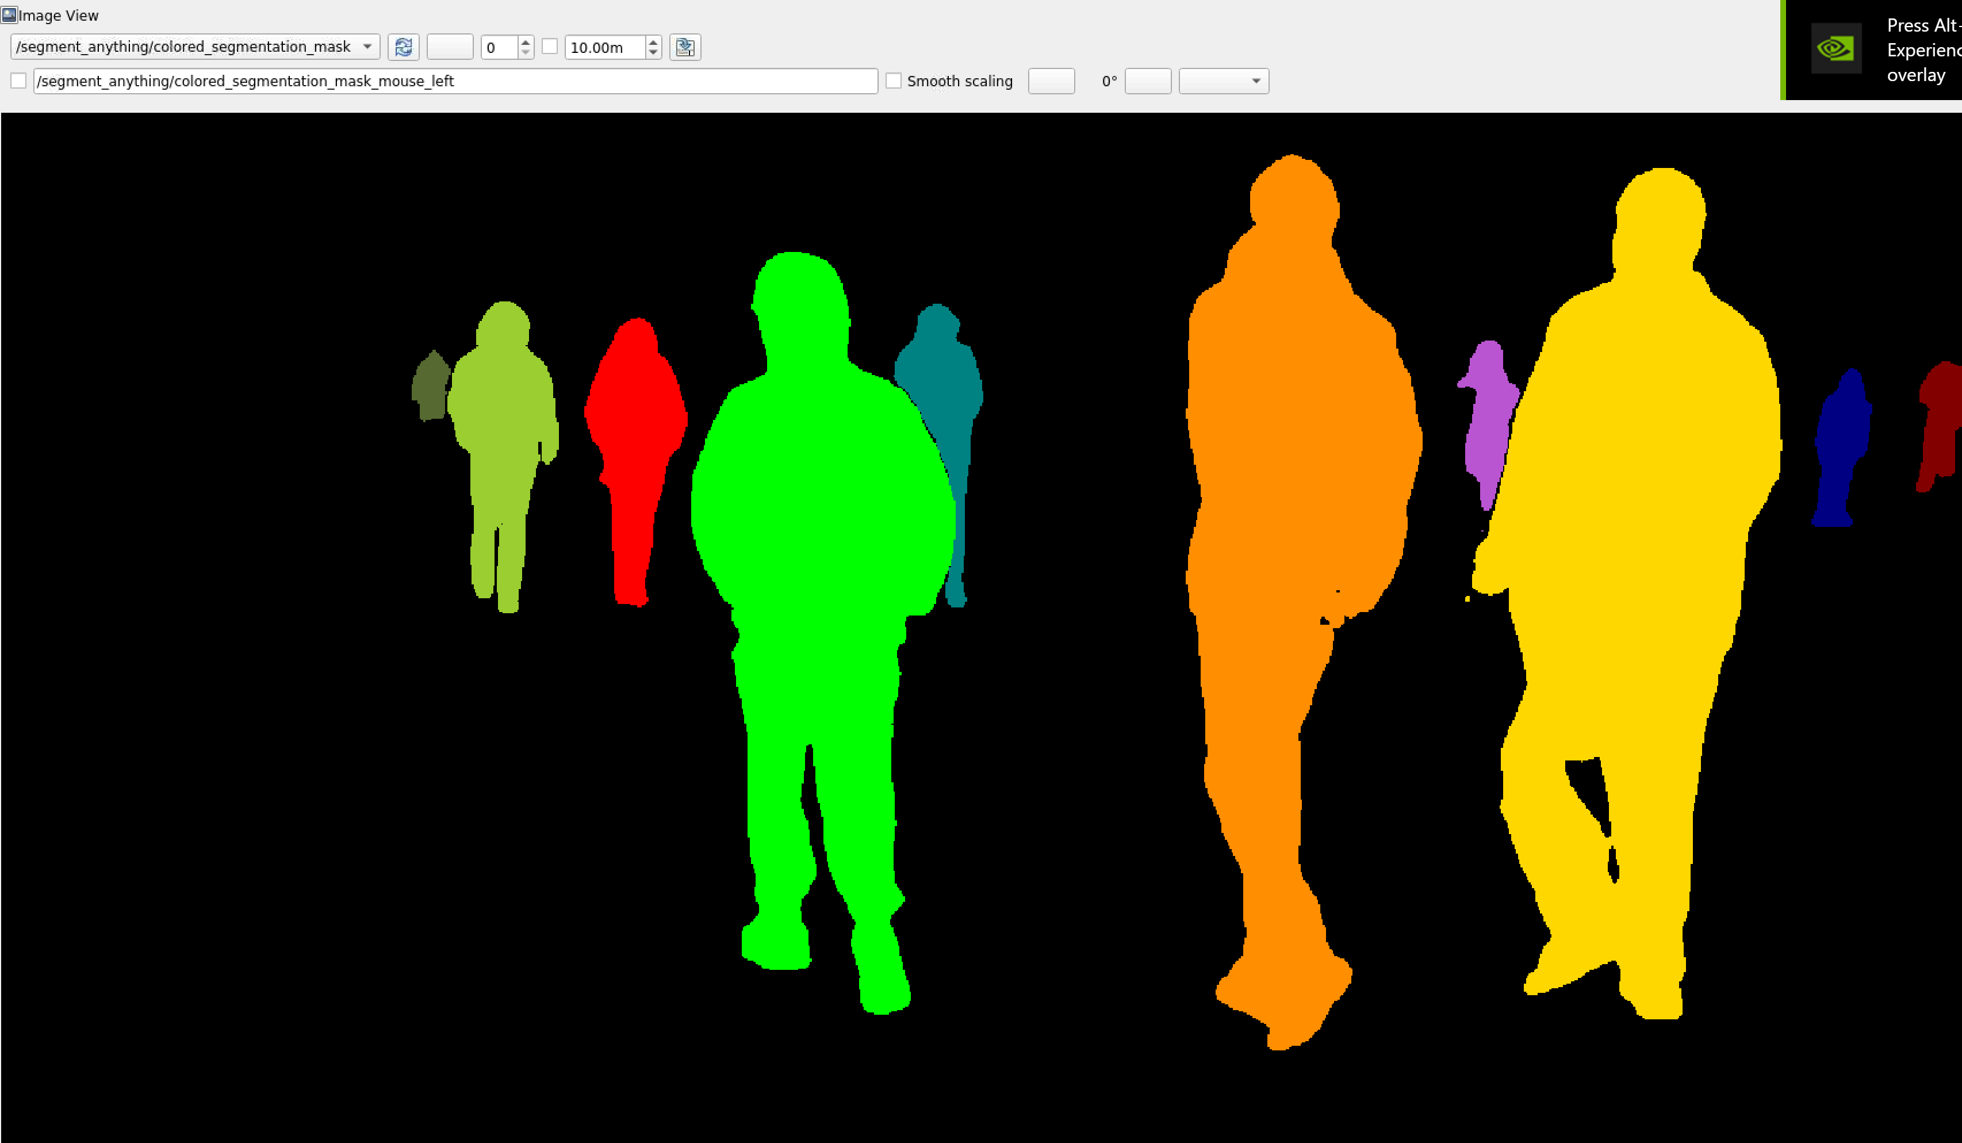Click the Image View window title icon

9,15
